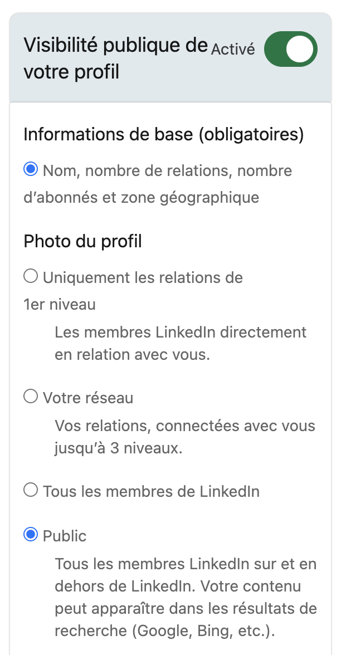
Task: Click the "Public" option label text
Action: [x=65, y=536]
